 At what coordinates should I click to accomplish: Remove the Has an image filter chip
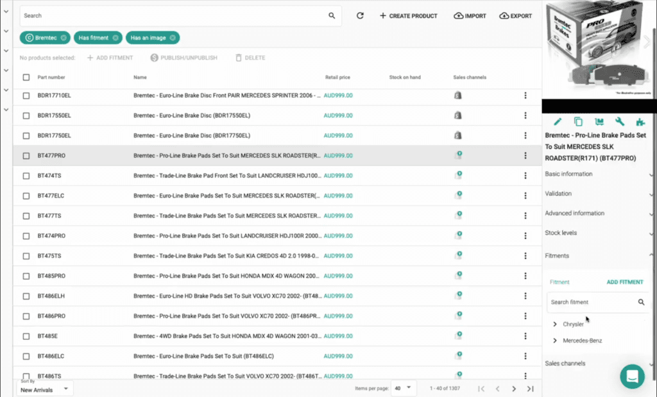172,38
